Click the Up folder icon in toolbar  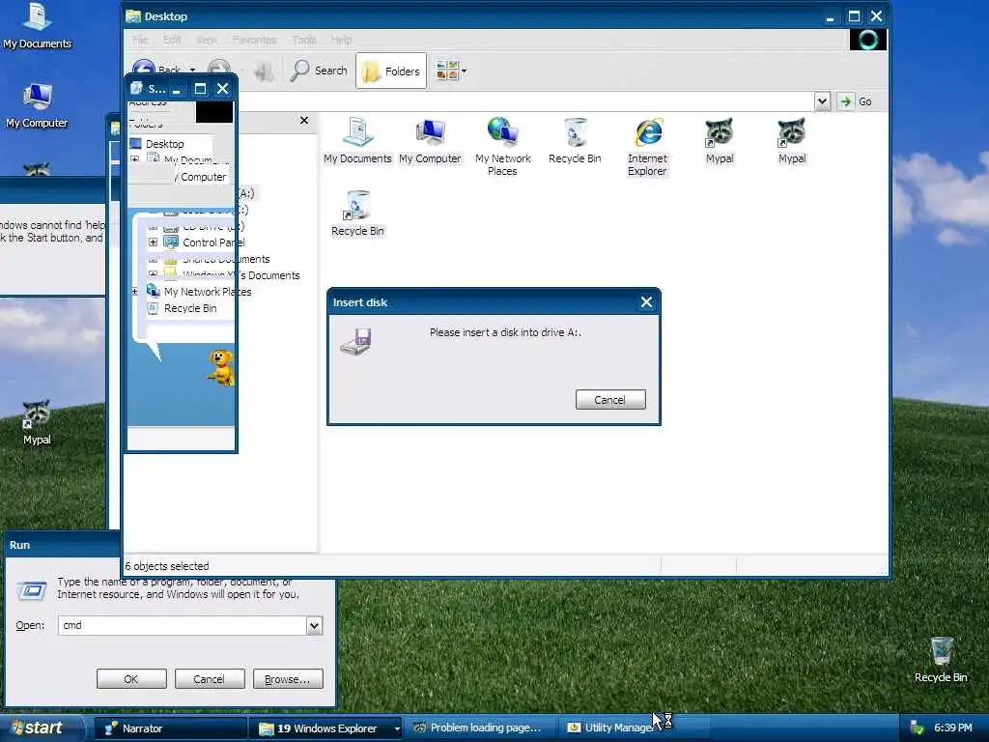pyautogui.click(x=265, y=71)
